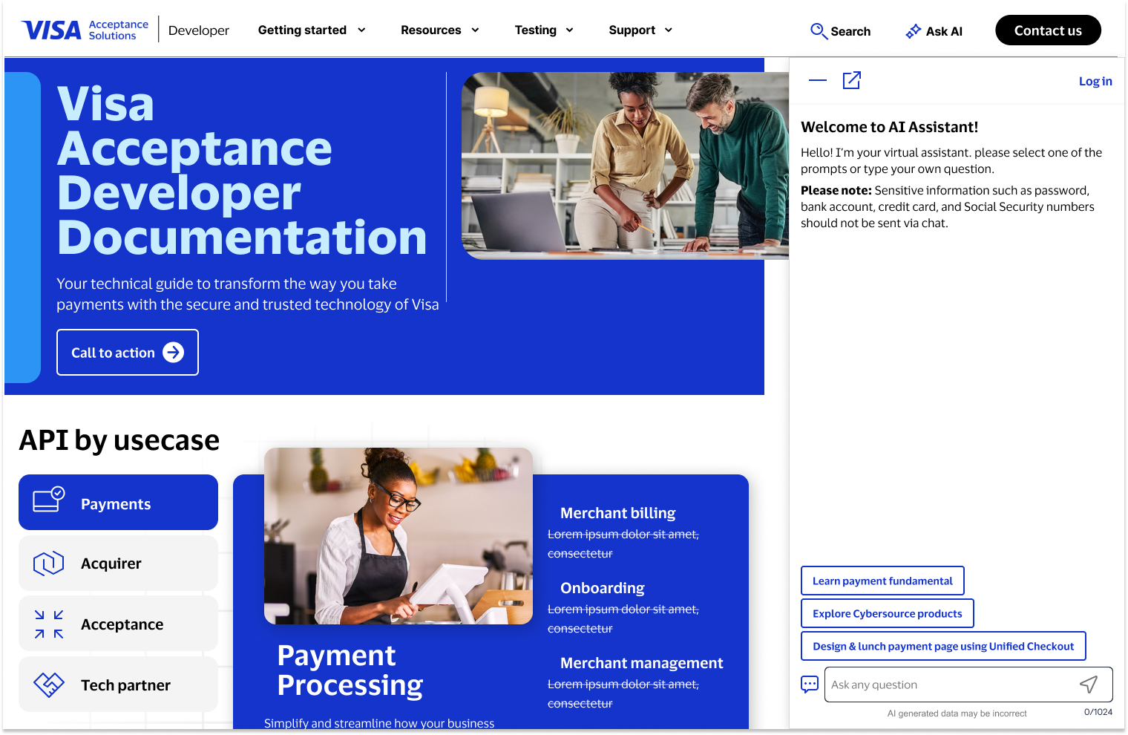Open the Merchant billing link
This screenshot has width=1128, height=735.
click(617, 513)
